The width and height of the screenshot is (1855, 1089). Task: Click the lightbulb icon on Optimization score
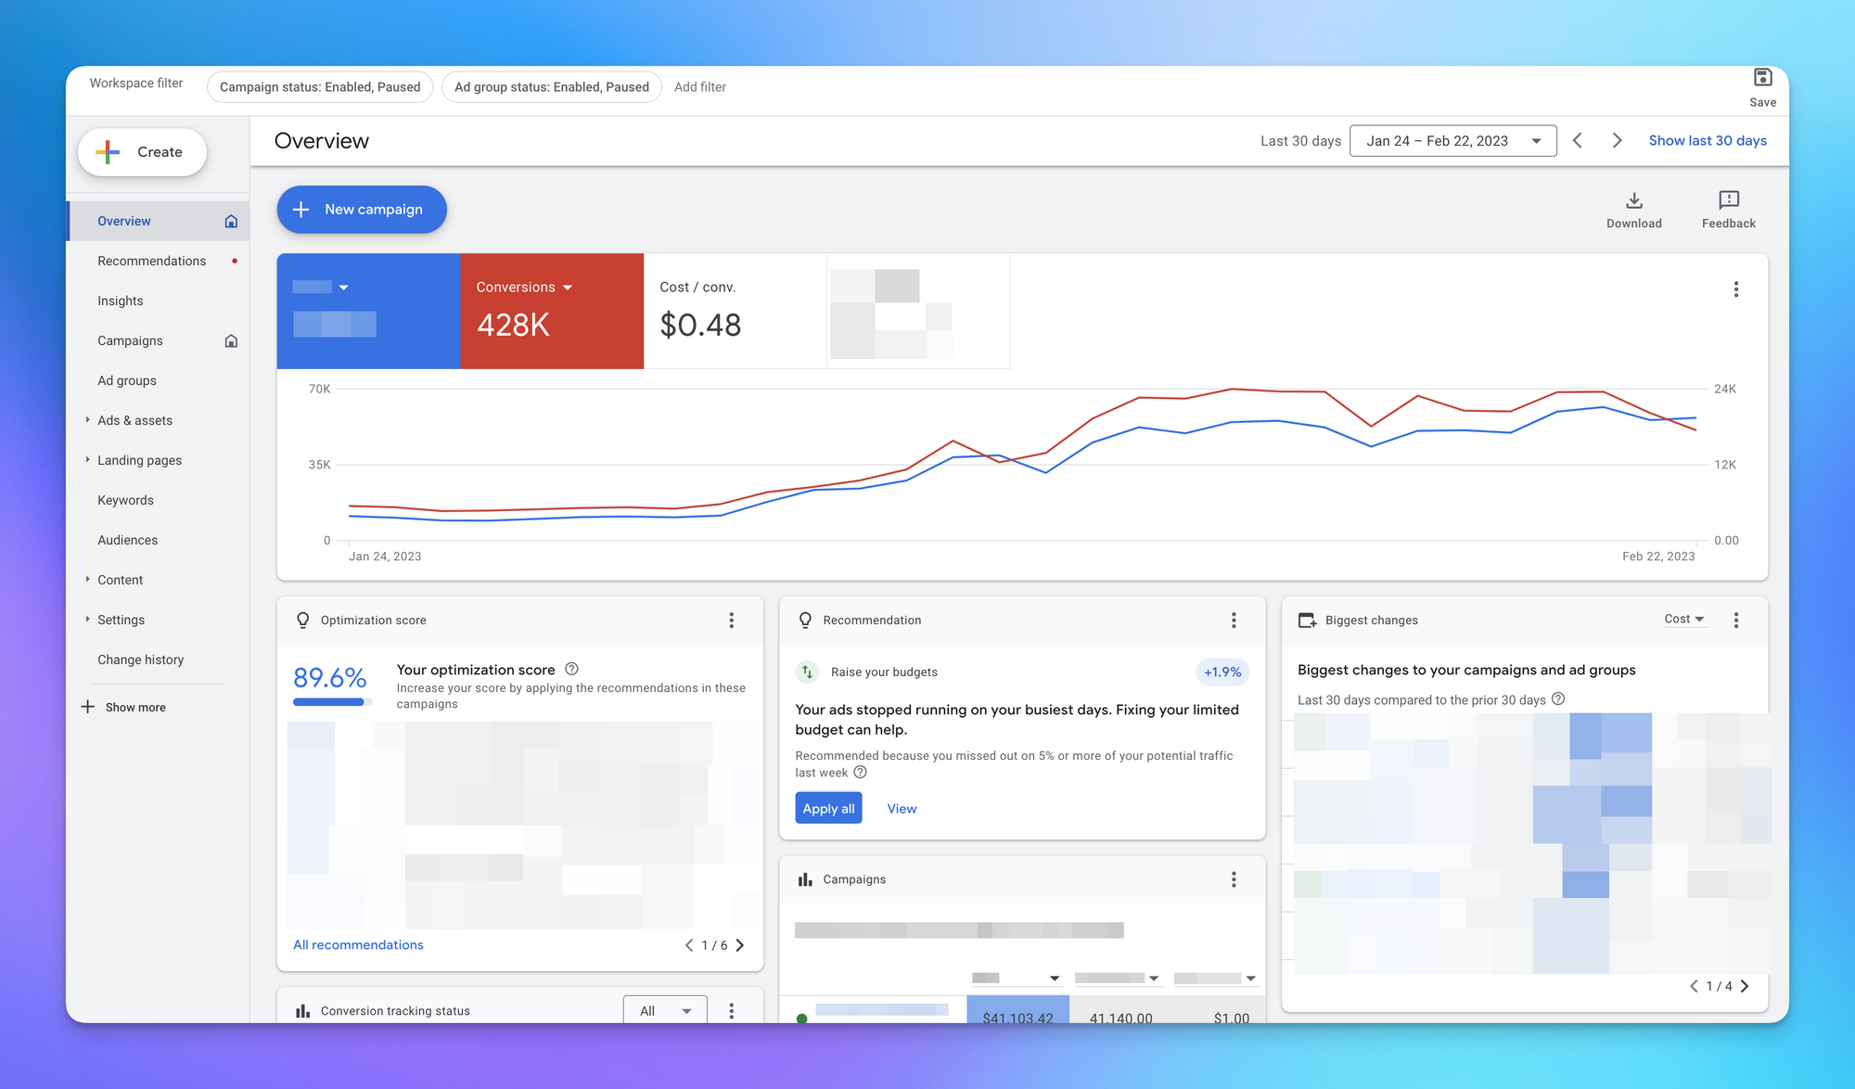302,621
